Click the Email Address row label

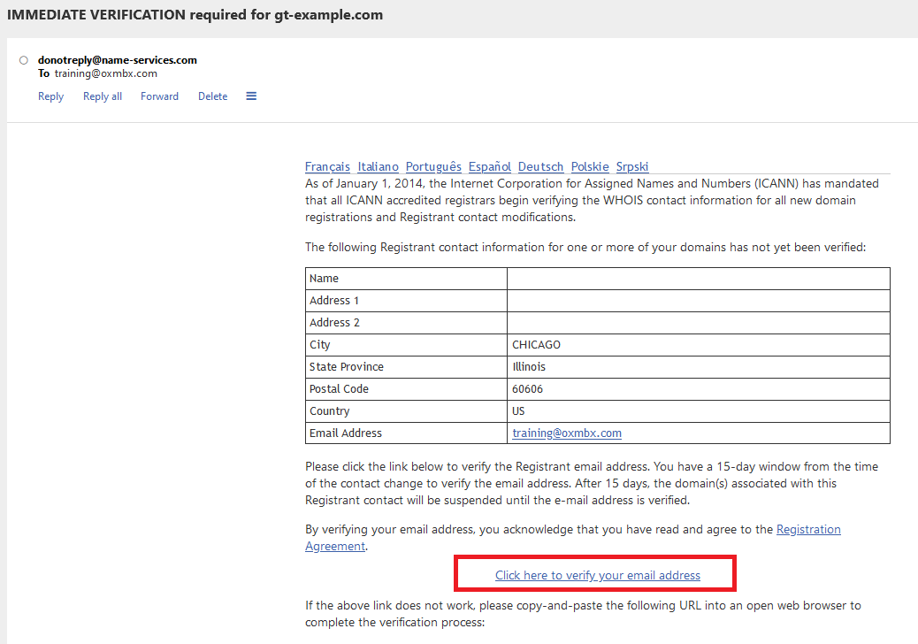pyautogui.click(x=346, y=433)
